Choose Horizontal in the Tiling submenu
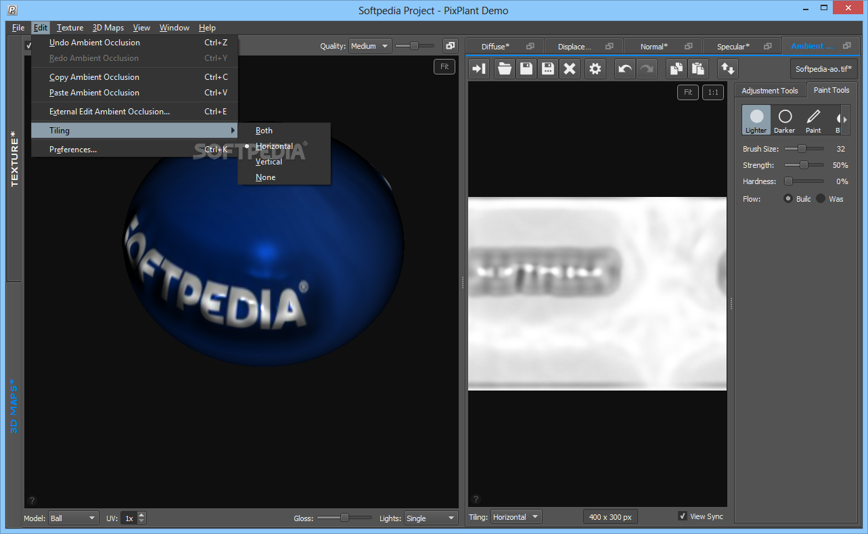Image resolution: width=868 pixels, height=534 pixels. [284, 146]
